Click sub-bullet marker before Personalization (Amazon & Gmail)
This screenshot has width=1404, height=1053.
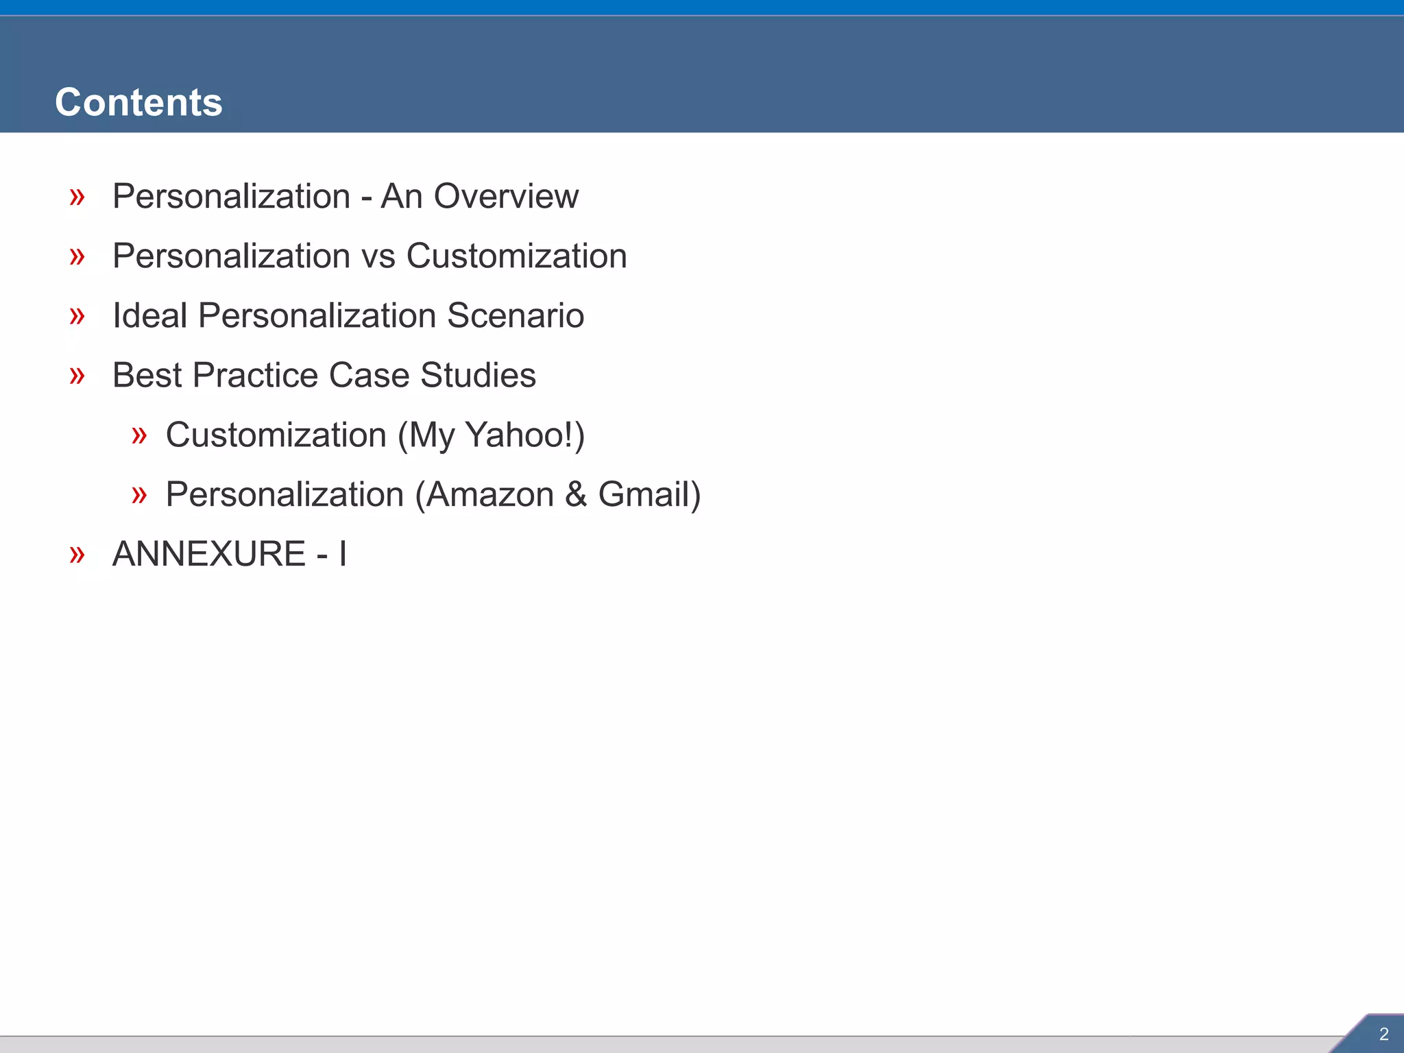139,496
